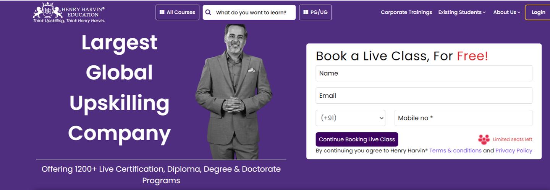Focus the Email input field
The image size is (550, 190).
424,96
